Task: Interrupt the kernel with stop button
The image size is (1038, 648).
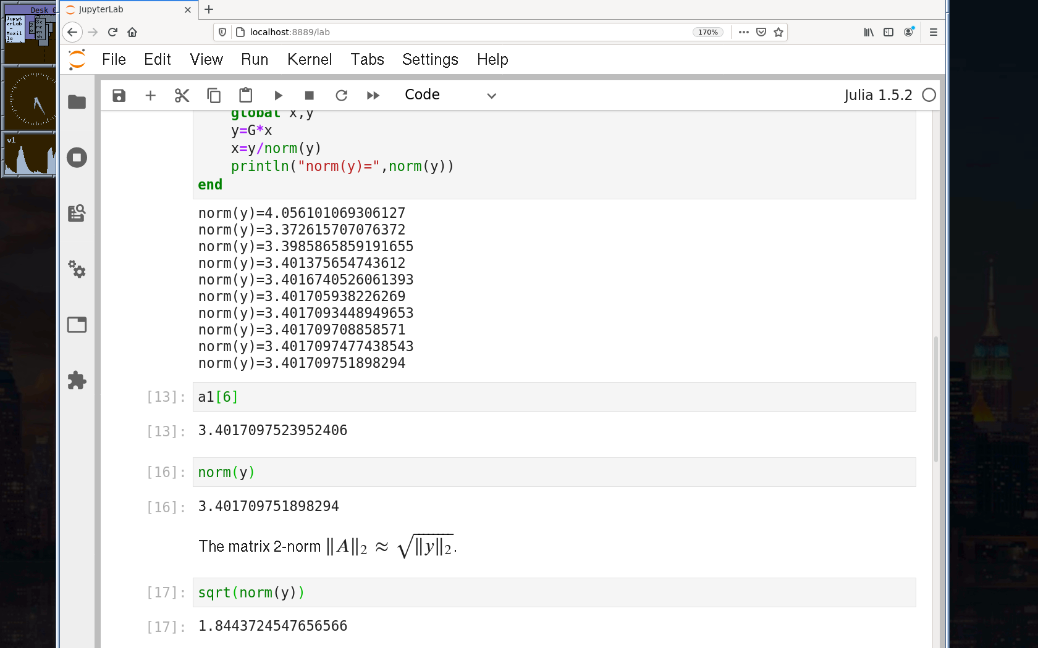Action: [x=310, y=95]
